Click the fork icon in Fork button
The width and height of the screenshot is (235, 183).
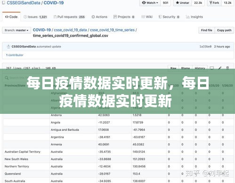[x=211, y=3]
